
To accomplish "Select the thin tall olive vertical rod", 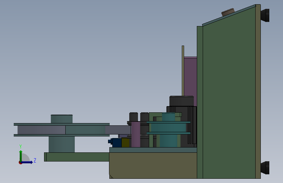I will tap(183, 71).
